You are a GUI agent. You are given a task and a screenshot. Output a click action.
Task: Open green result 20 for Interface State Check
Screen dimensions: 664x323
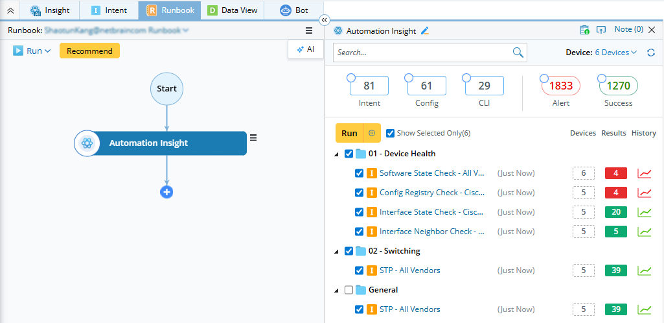click(x=616, y=212)
